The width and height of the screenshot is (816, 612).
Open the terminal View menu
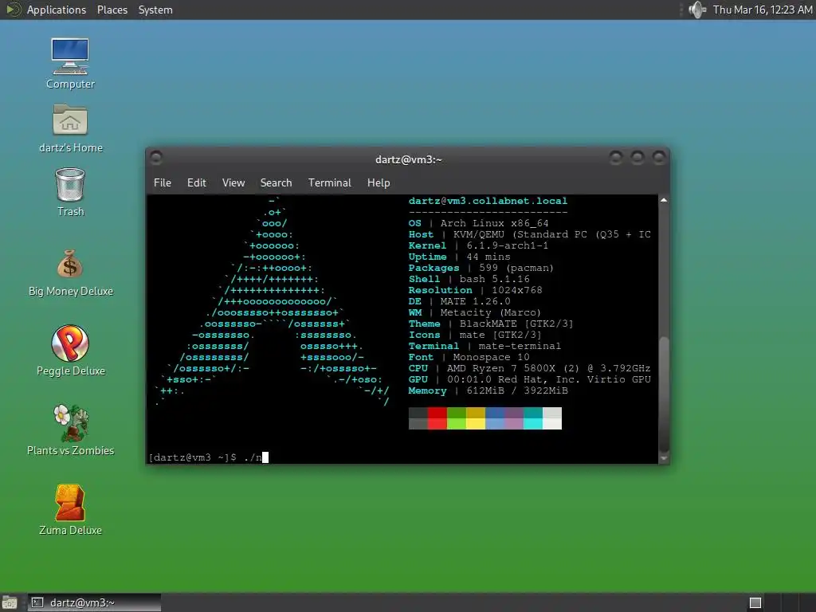point(233,182)
